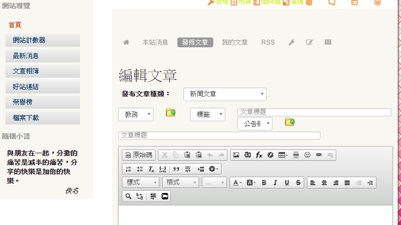
Task: Open the 樣式 styles dropdown
Action: click(141, 183)
